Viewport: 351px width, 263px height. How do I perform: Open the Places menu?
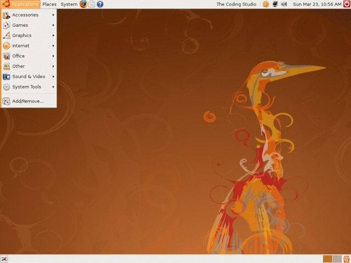tap(49, 4)
